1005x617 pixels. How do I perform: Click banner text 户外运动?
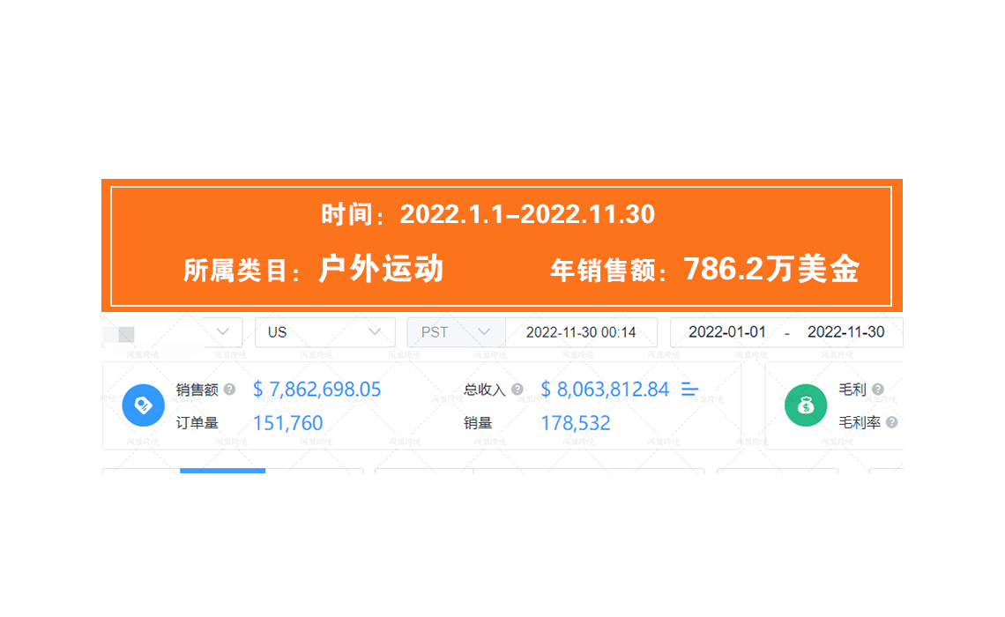click(381, 269)
